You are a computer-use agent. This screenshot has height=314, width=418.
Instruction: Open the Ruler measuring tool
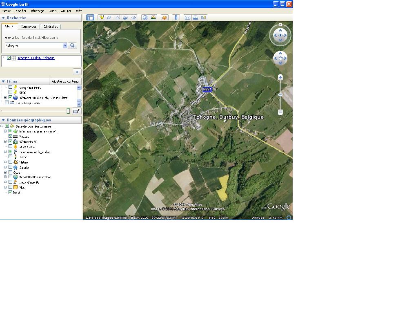[176, 18]
